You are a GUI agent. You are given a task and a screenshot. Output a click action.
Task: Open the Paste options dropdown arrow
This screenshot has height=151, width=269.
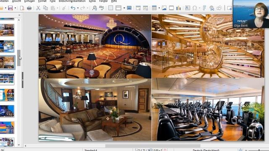tap(57, 8)
